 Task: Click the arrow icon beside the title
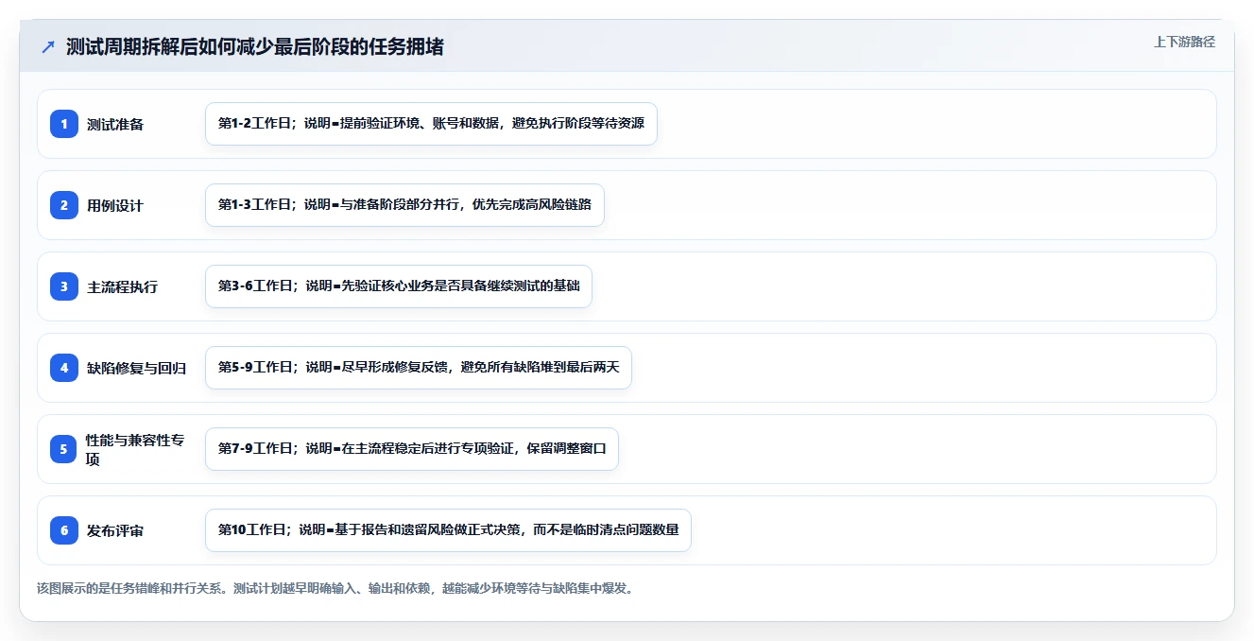tap(48, 47)
